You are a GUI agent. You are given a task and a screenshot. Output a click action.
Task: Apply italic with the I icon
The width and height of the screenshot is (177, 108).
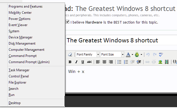76,62
